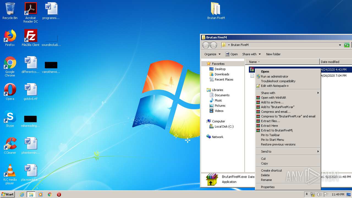352x198 pixels.
Task: Select Cut in context menu
Action: click(x=288, y=159)
